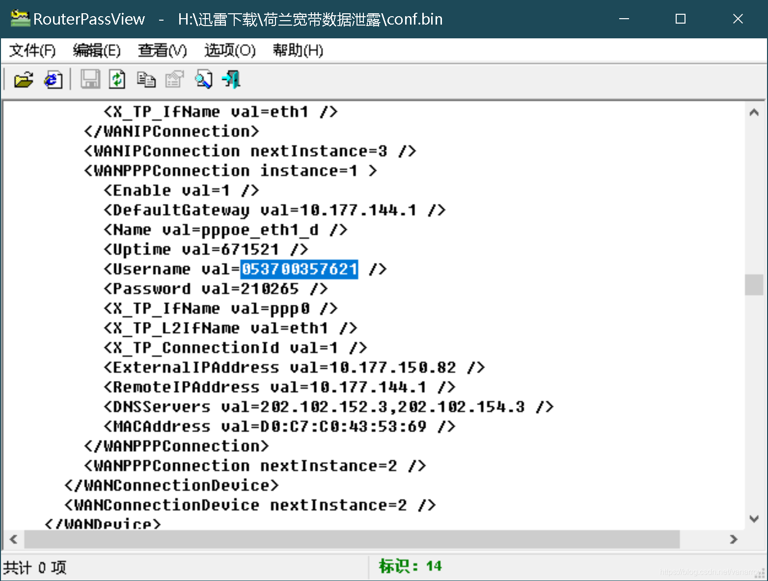Close the RouterPassView window
Image resolution: width=768 pixels, height=581 pixels.
click(738, 19)
